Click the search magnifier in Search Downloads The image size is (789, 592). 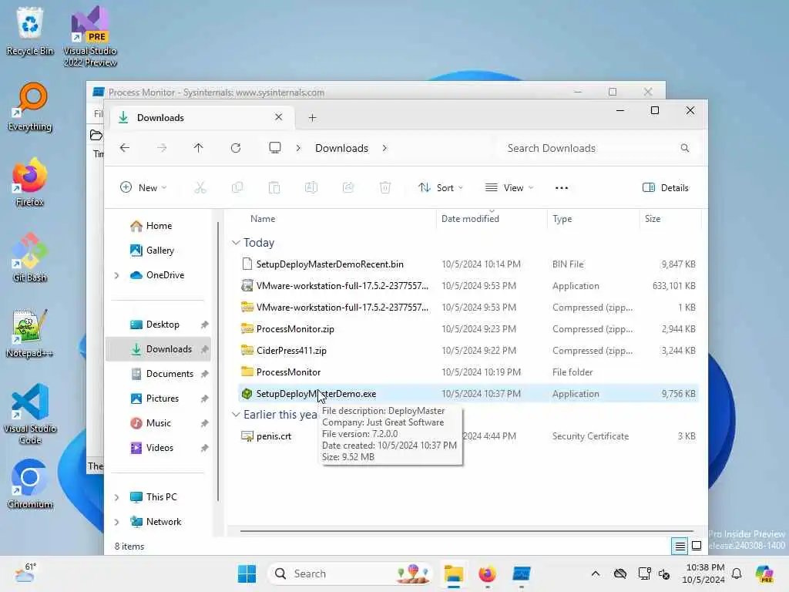pyautogui.click(x=685, y=148)
